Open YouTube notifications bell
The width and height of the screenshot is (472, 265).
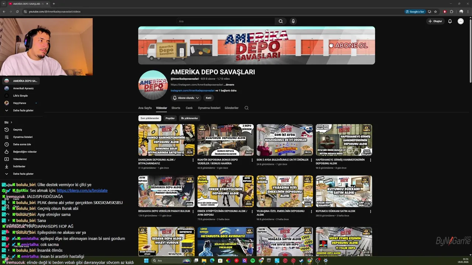[450, 21]
